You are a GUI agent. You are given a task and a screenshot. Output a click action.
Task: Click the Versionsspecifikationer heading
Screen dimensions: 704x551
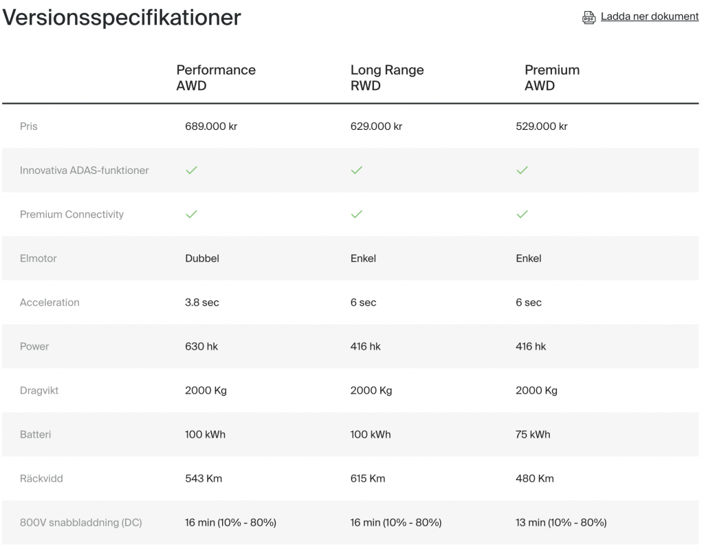122,17
